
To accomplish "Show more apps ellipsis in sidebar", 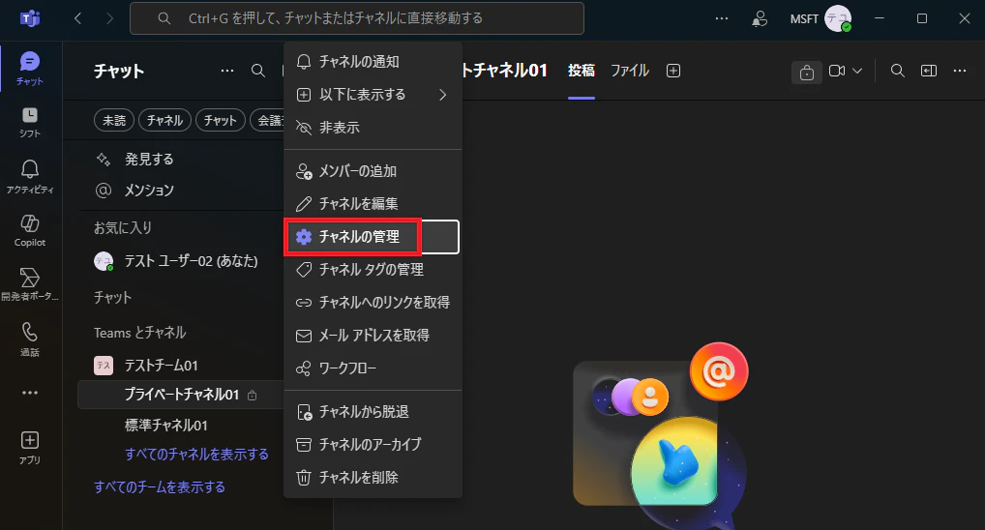I will 30,393.
